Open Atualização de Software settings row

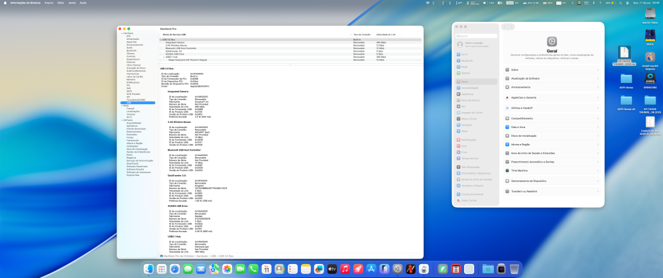pos(552,78)
